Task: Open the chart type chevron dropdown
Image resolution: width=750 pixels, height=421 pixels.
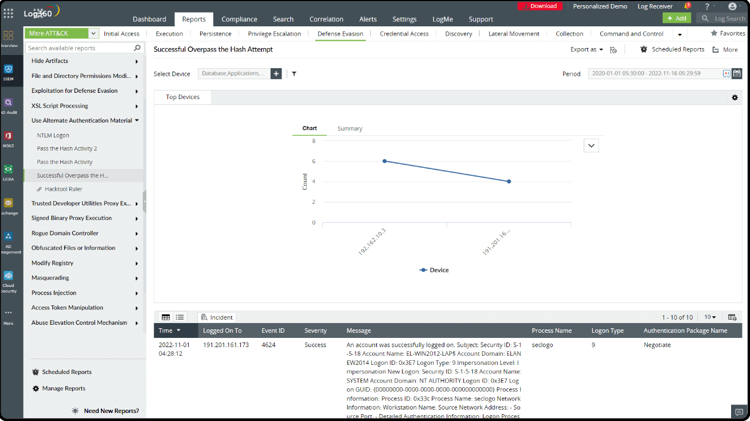Action: 592,145
